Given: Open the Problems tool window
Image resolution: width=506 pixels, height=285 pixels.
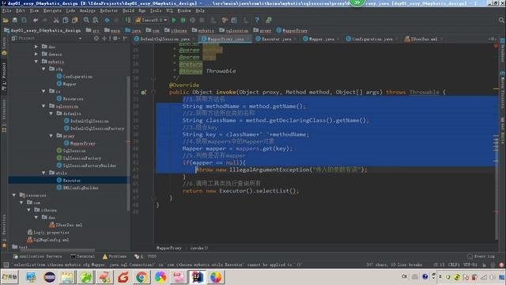Looking at the screenshot, I should tap(115, 256).
